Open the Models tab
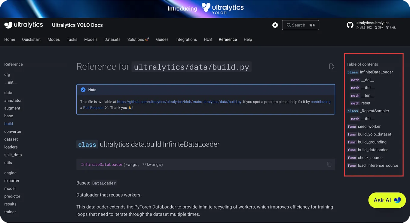 point(91,39)
